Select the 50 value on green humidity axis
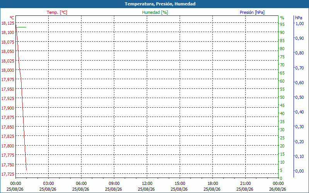Viewport: 309px width, 193px height. coord(282,97)
